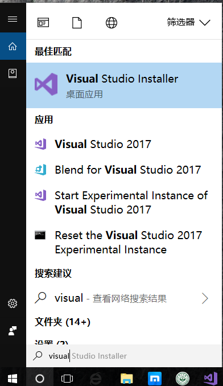
Task: Open web results arrow for visual
Action: (x=205, y=298)
